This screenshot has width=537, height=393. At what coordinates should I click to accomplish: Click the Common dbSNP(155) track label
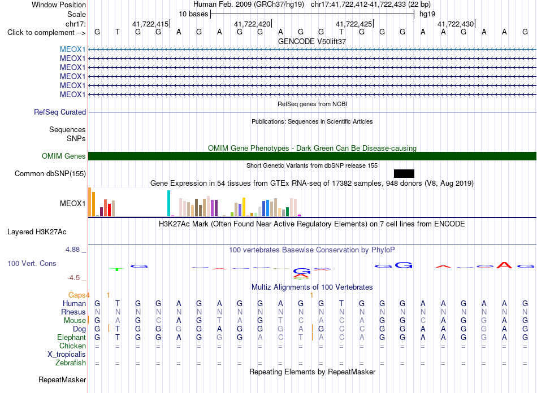tap(50, 173)
